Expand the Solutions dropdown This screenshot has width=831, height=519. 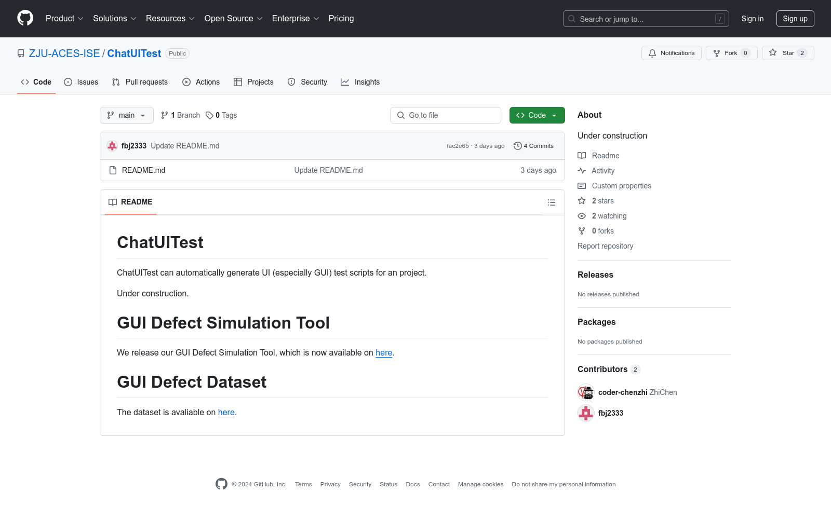115,19
